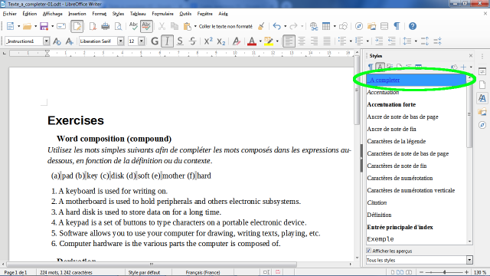Toggle Align left button
The image size is (490, 276).
289,41
